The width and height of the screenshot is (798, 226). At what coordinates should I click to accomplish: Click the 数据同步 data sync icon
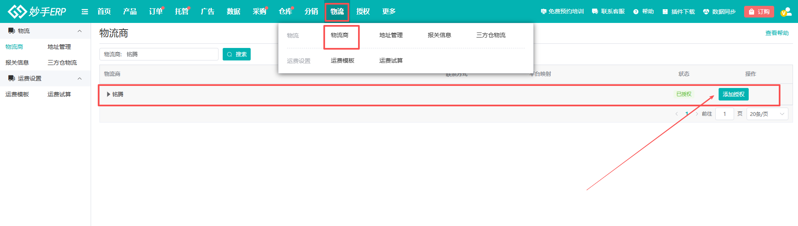[x=706, y=12]
